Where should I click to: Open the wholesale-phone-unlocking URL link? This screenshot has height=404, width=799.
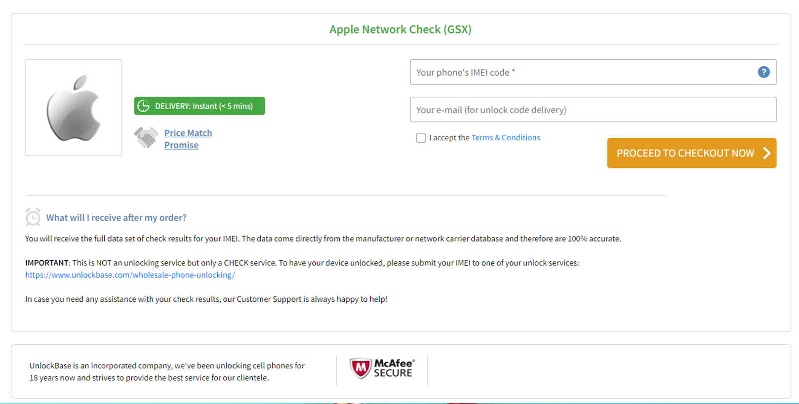[x=130, y=275]
